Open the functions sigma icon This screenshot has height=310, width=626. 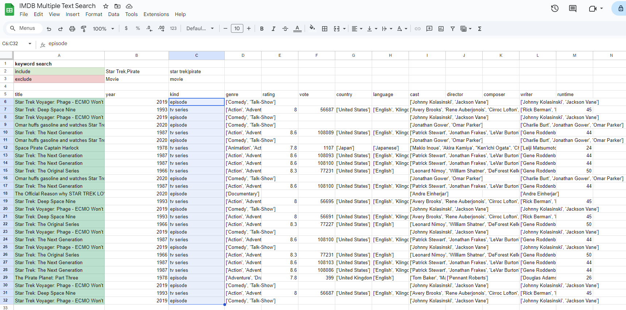480,29
